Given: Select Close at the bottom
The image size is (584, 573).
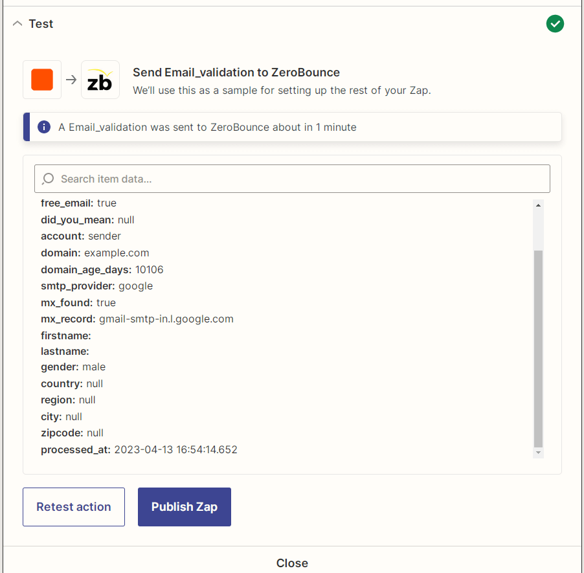Looking at the screenshot, I should pos(292,563).
